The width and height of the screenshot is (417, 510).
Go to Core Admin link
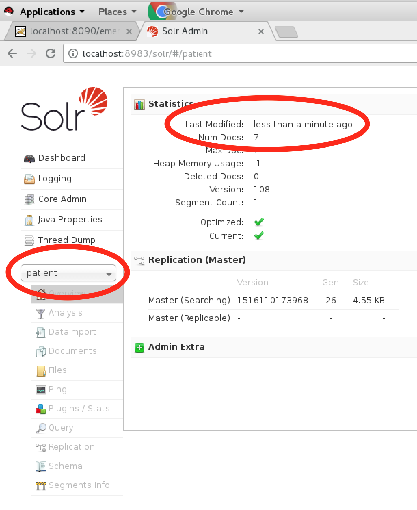pos(62,199)
